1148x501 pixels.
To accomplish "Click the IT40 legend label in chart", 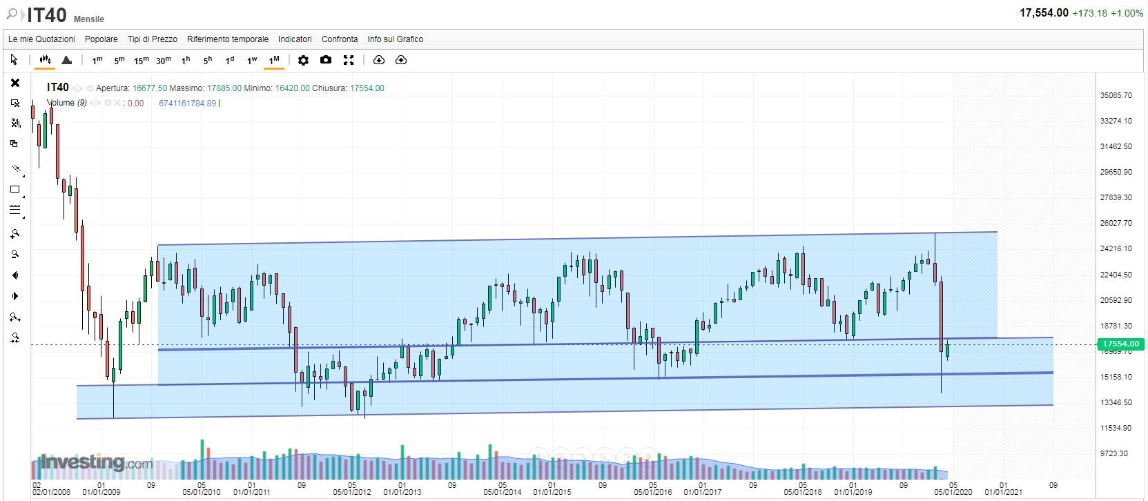I will pos(58,88).
